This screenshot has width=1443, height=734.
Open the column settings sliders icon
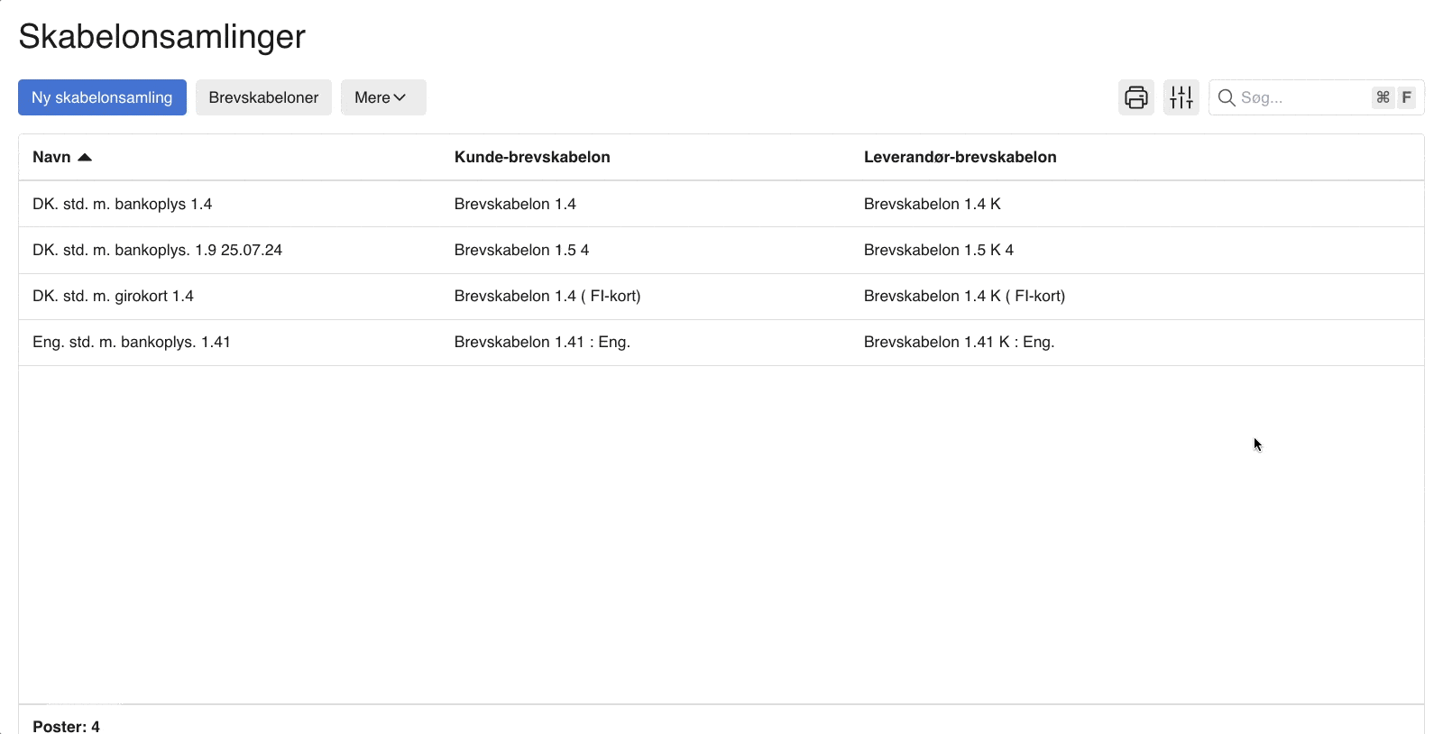[x=1181, y=97]
